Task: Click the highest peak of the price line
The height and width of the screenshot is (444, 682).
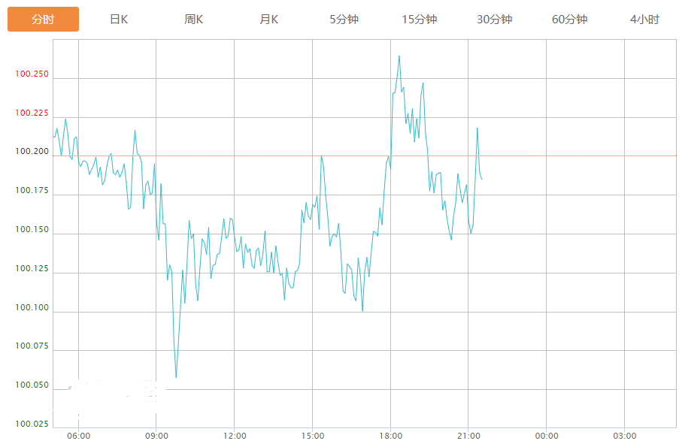Action: point(399,56)
